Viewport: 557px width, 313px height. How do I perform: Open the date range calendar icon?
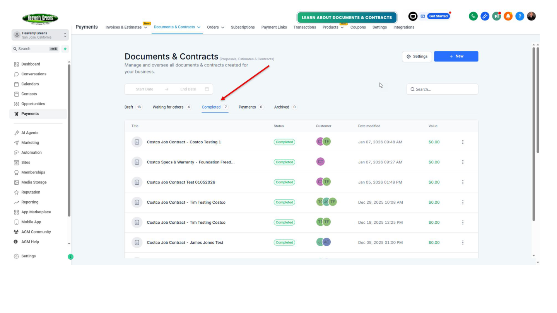(x=207, y=89)
